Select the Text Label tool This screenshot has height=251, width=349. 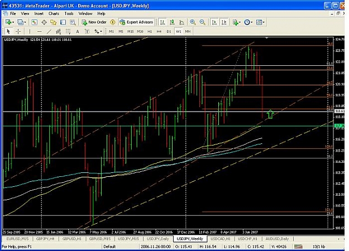[87, 32]
